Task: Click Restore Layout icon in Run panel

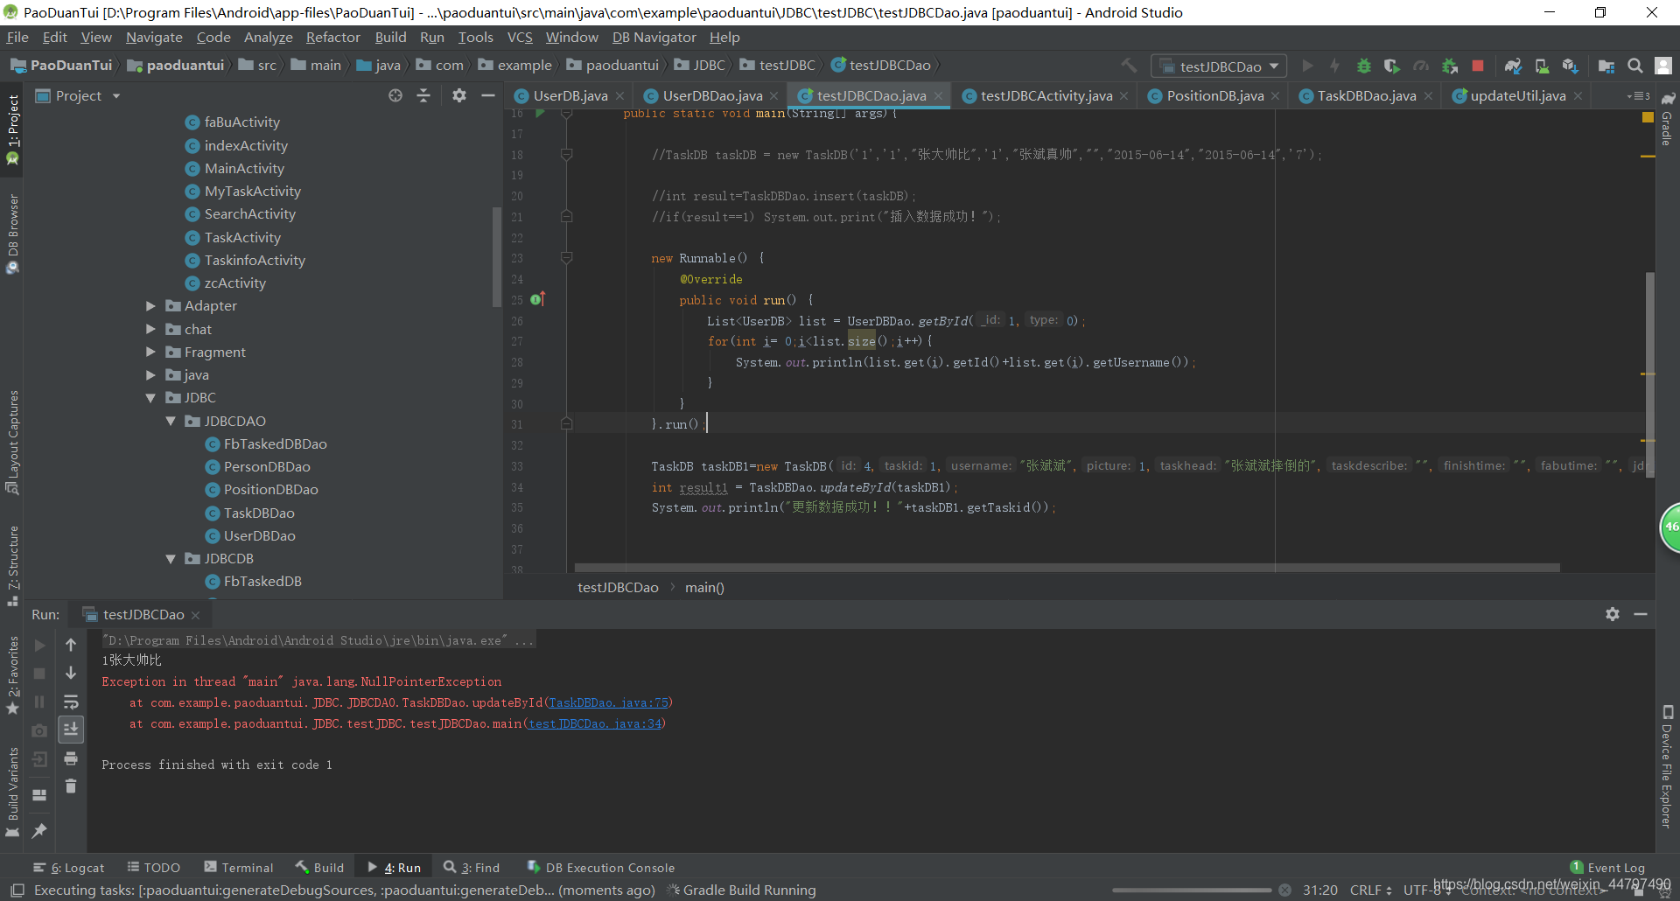Action: click(39, 794)
